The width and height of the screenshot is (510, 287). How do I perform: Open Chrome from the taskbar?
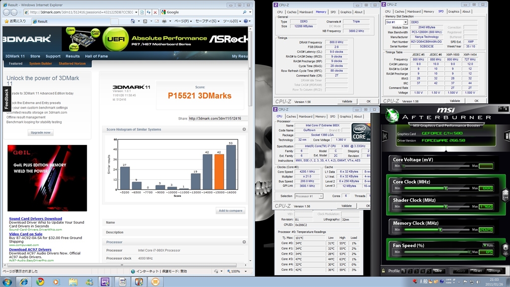[40, 282]
